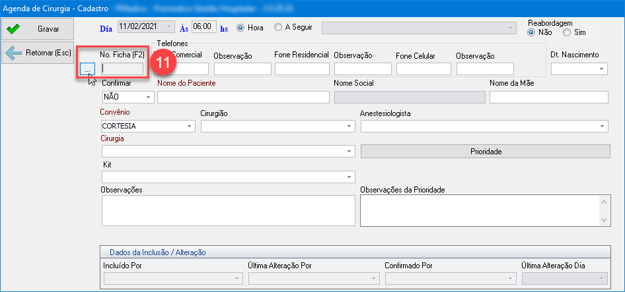Select the Hora radio button

click(x=240, y=28)
